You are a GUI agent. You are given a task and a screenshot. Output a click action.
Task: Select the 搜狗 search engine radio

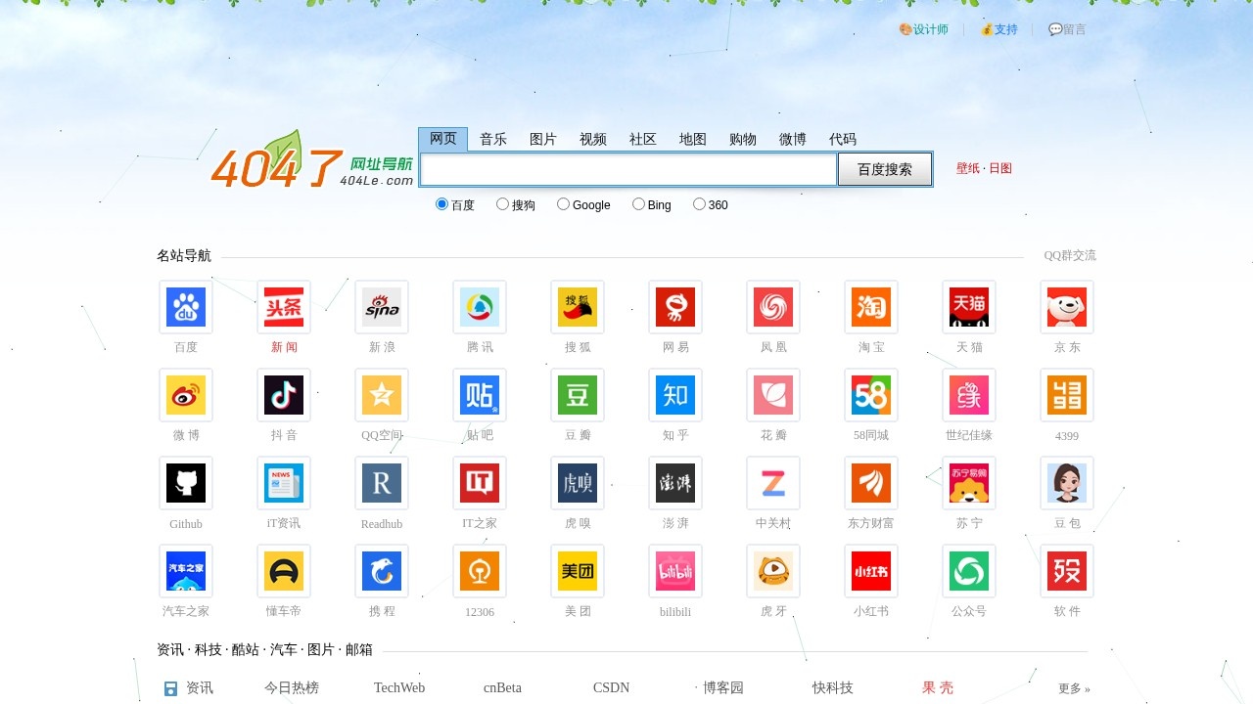[x=502, y=204]
